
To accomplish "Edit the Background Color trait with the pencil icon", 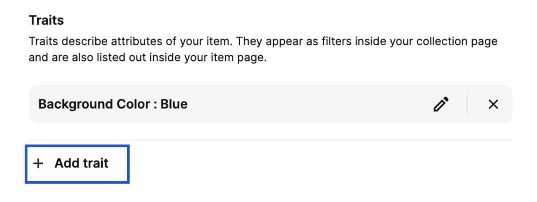I will point(441,104).
